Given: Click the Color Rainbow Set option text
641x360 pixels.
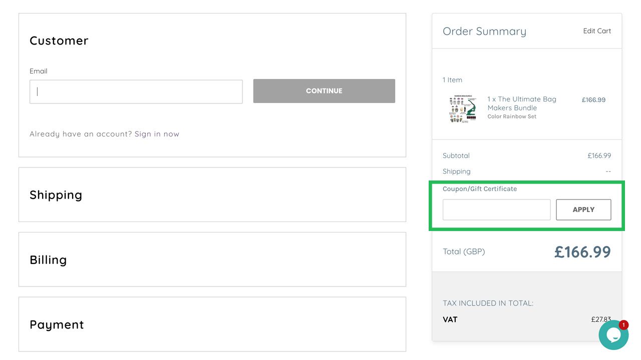Looking at the screenshot, I should pos(512,116).
